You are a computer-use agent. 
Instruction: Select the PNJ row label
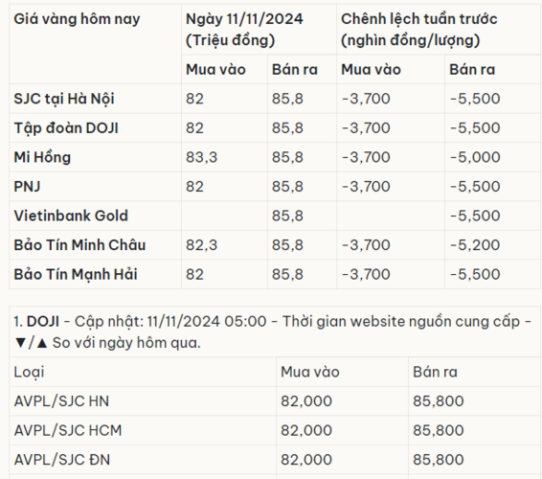click(27, 187)
